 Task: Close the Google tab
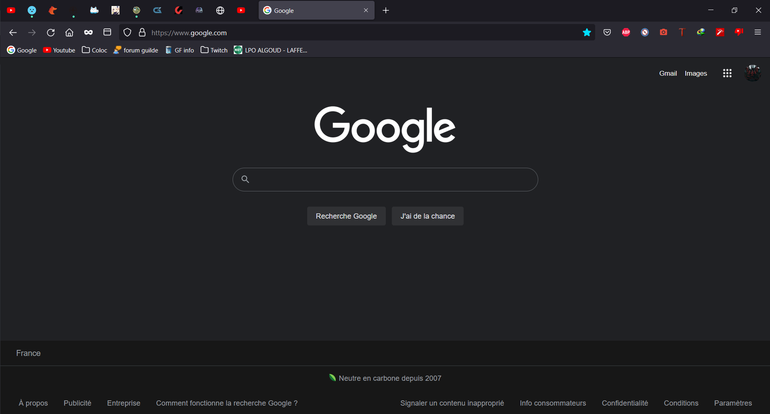tap(366, 10)
